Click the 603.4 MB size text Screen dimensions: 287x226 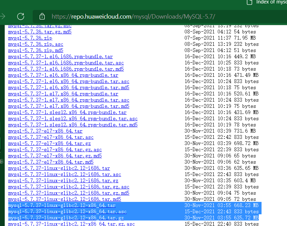click(245, 181)
